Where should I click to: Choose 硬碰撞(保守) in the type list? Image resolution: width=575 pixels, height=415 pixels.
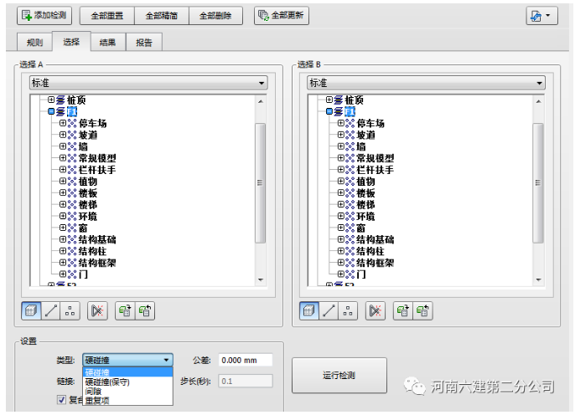(127, 382)
